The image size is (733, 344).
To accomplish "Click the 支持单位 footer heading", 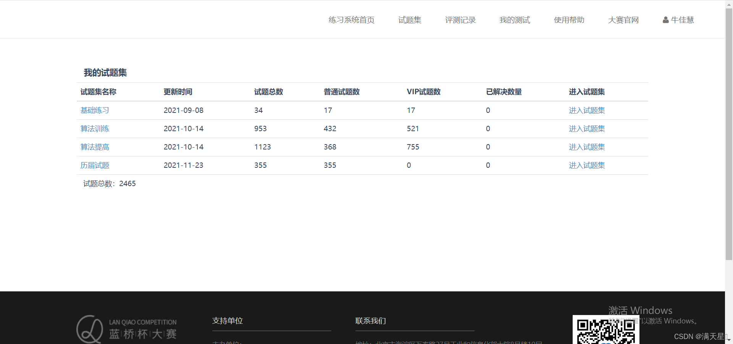I will click(228, 321).
